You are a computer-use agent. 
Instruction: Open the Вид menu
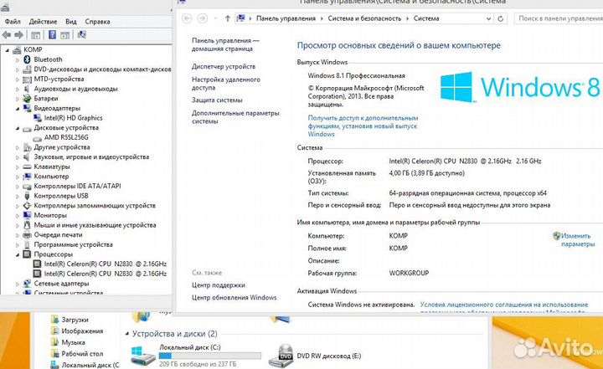[71, 22]
